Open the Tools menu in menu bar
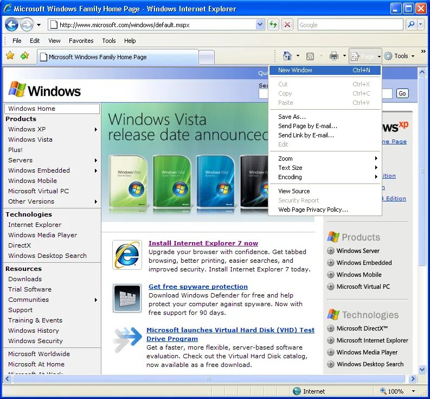 109,41
